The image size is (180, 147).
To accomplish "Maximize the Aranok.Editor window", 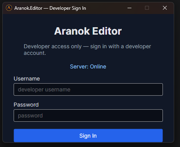I will tap(147, 8).
